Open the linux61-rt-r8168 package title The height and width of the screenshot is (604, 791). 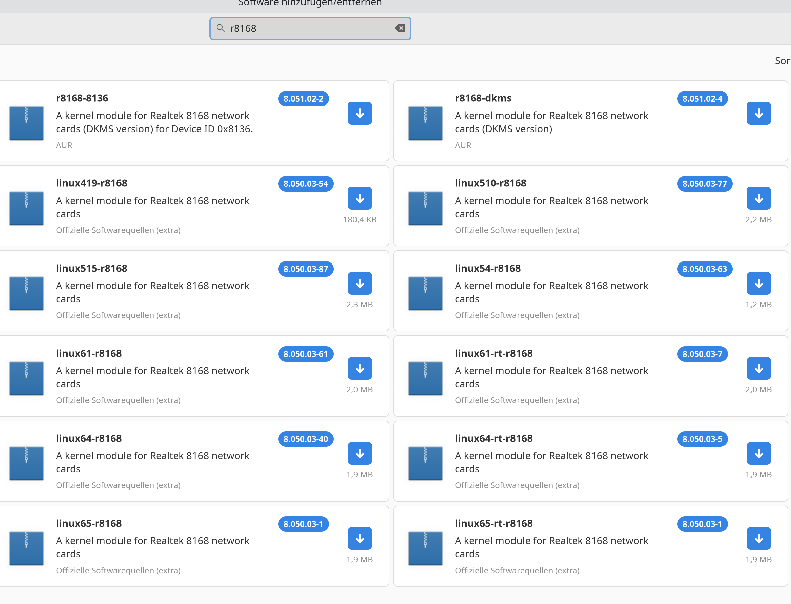pos(493,353)
